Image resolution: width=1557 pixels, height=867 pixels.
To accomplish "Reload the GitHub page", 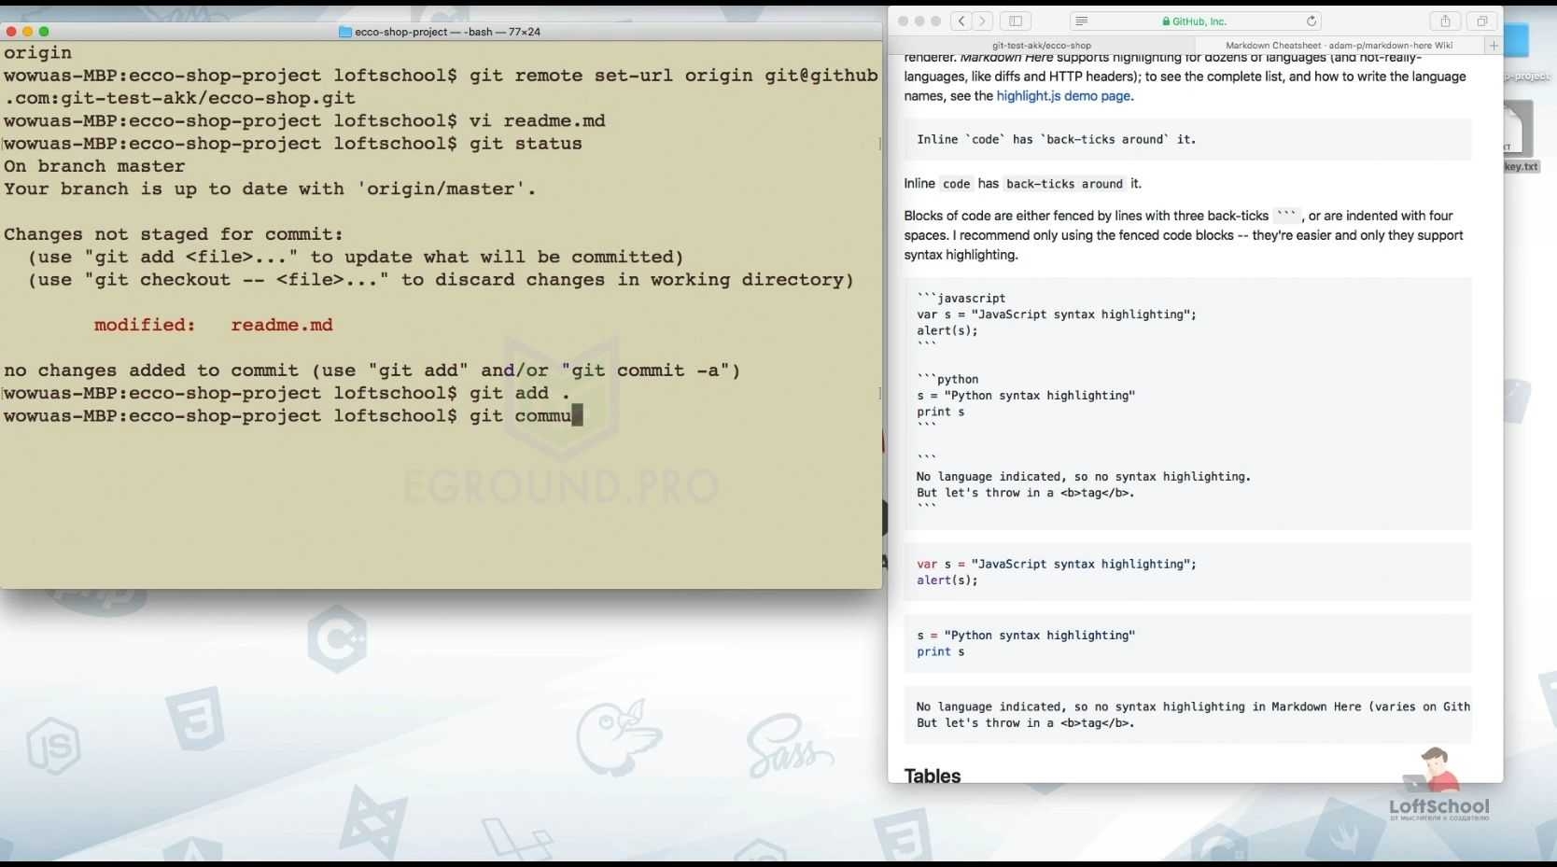I will [1311, 21].
